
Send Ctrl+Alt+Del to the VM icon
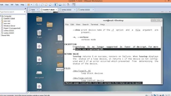click(37, 5)
